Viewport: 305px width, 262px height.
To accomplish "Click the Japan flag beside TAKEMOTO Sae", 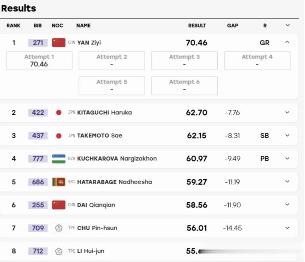I will point(59,136).
